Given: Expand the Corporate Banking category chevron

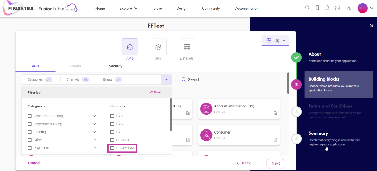Looking at the screenshot, I should point(95,124).
